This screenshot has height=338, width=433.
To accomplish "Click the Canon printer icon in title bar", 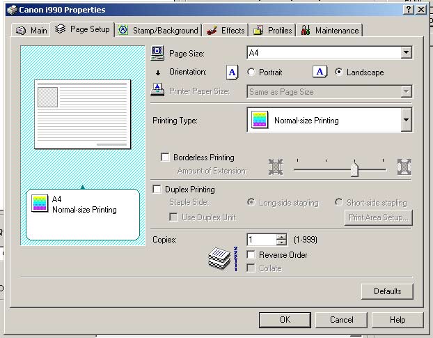I will (12, 10).
